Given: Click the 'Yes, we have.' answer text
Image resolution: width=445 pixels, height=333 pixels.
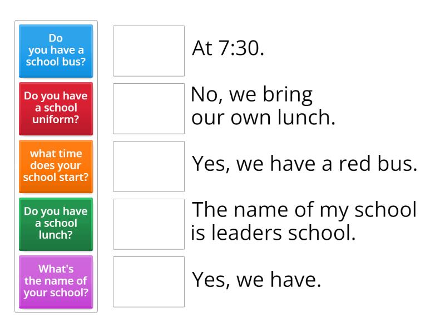Looking at the screenshot, I should pos(256,280).
